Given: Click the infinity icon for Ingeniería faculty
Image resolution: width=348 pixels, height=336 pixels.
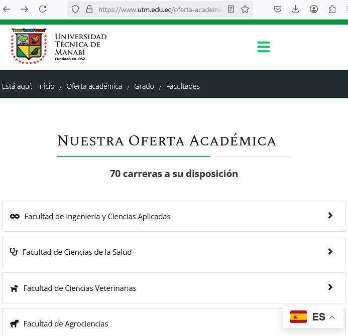Looking at the screenshot, I should 15,216.
